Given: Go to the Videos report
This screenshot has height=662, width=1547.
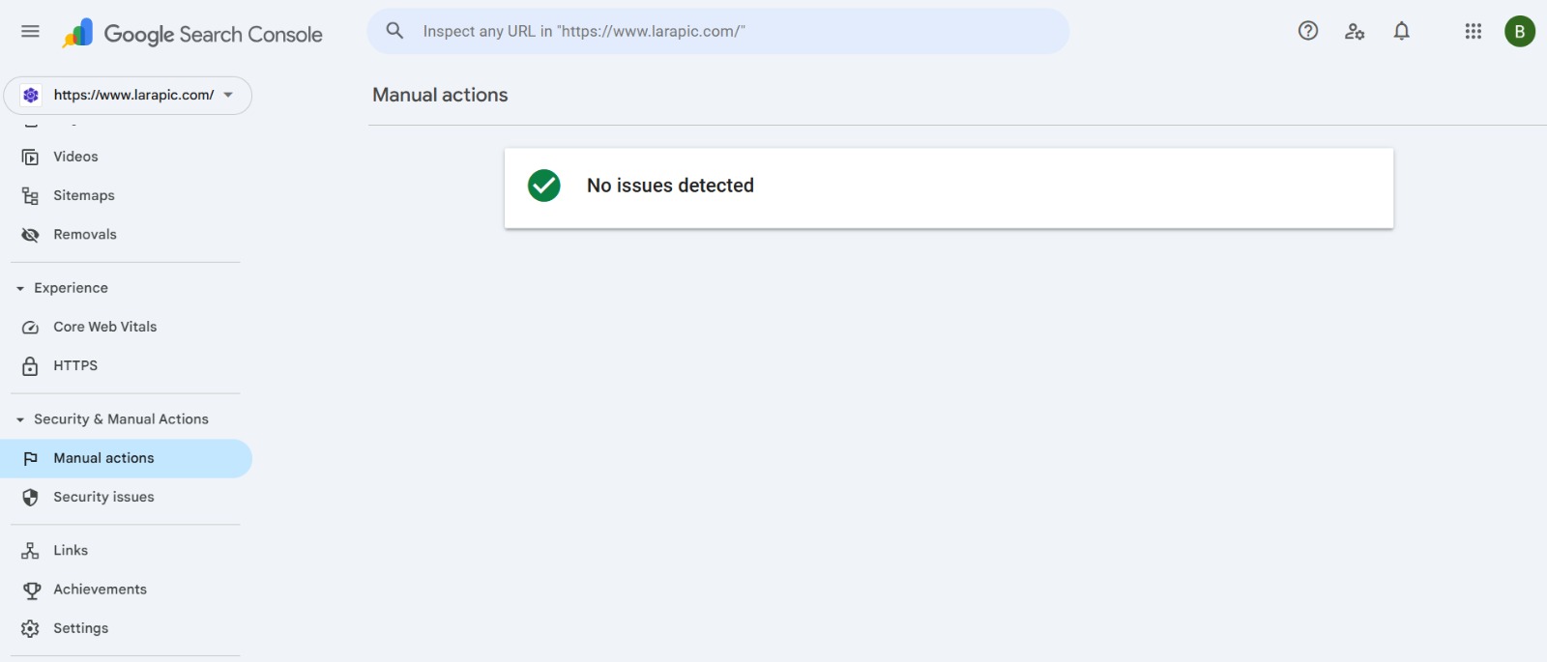Looking at the screenshot, I should [x=75, y=157].
